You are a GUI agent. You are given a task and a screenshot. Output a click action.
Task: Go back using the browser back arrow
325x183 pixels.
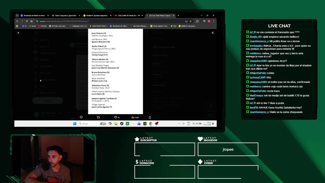click(17, 21)
